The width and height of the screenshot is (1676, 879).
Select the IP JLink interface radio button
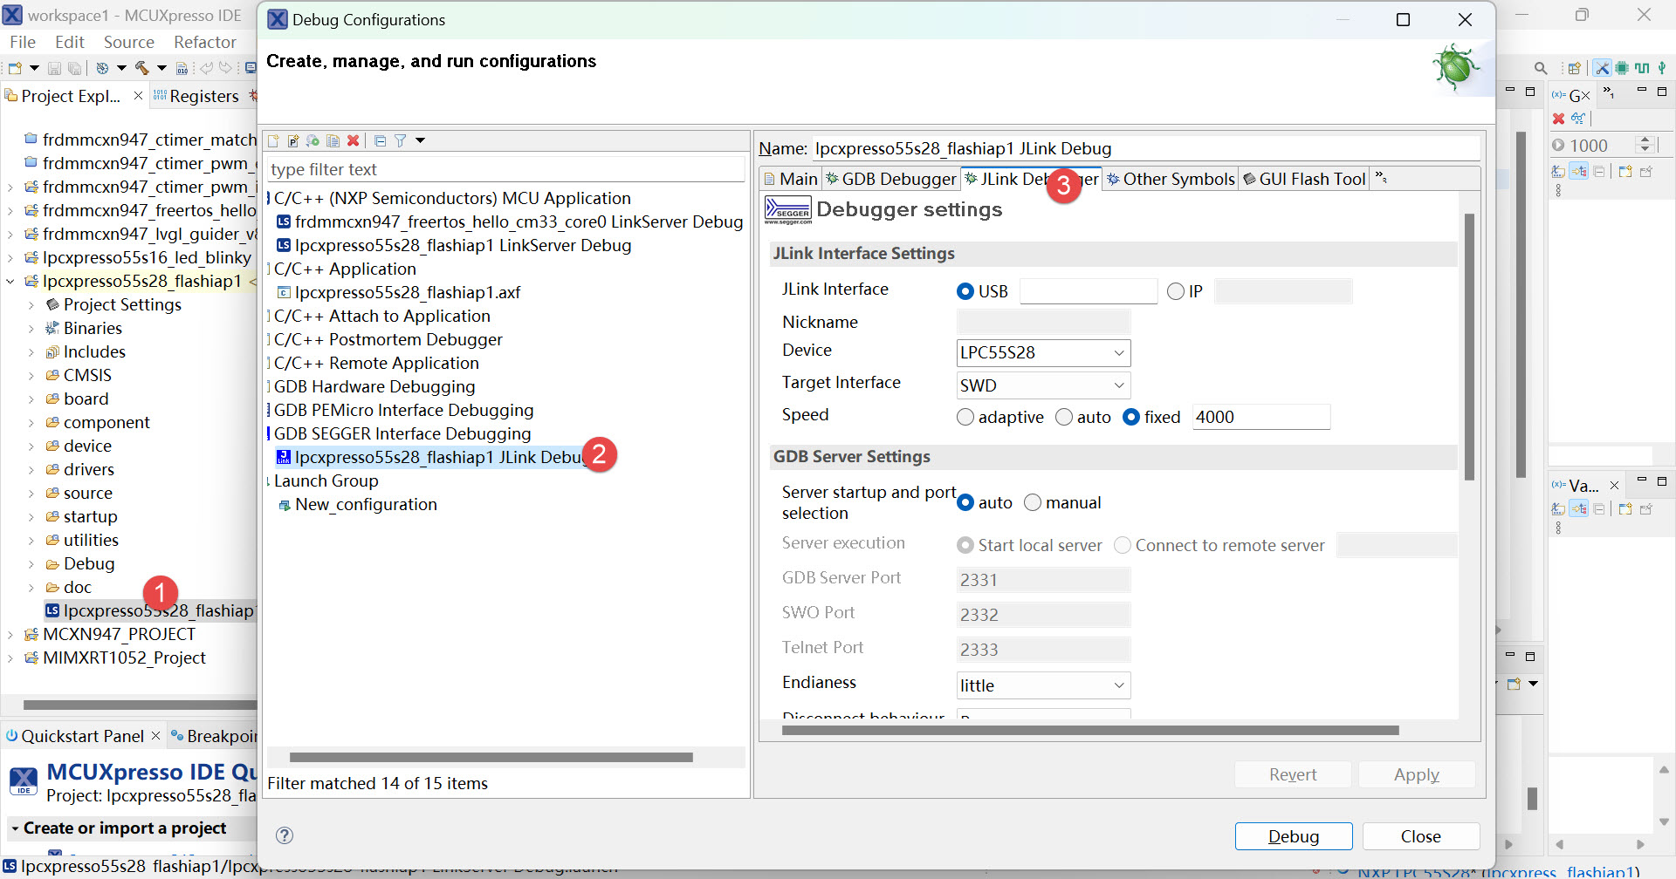point(1176,291)
